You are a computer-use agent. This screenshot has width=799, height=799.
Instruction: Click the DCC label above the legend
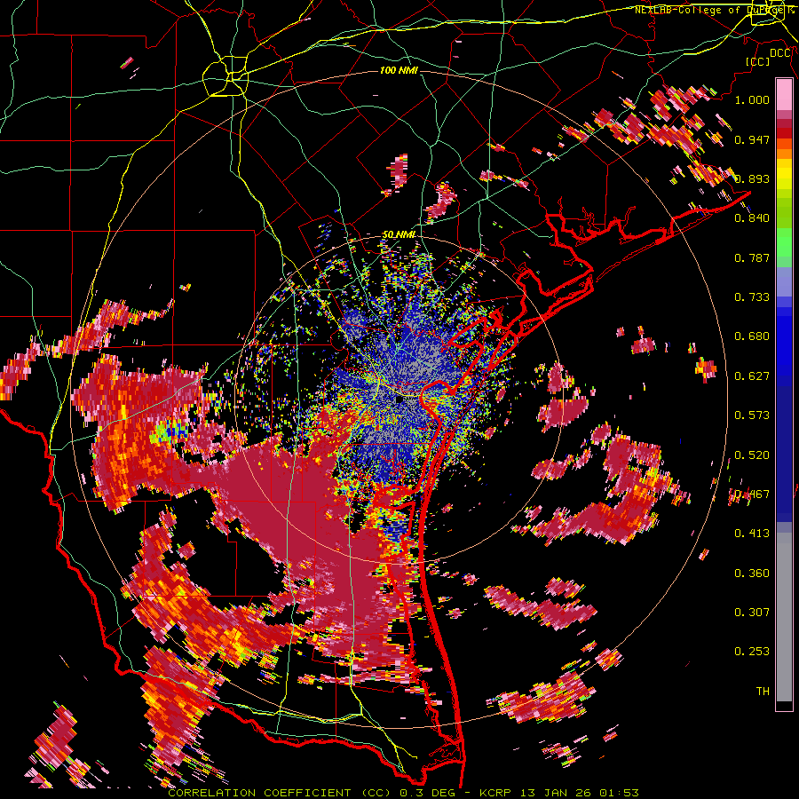(x=779, y=53)
